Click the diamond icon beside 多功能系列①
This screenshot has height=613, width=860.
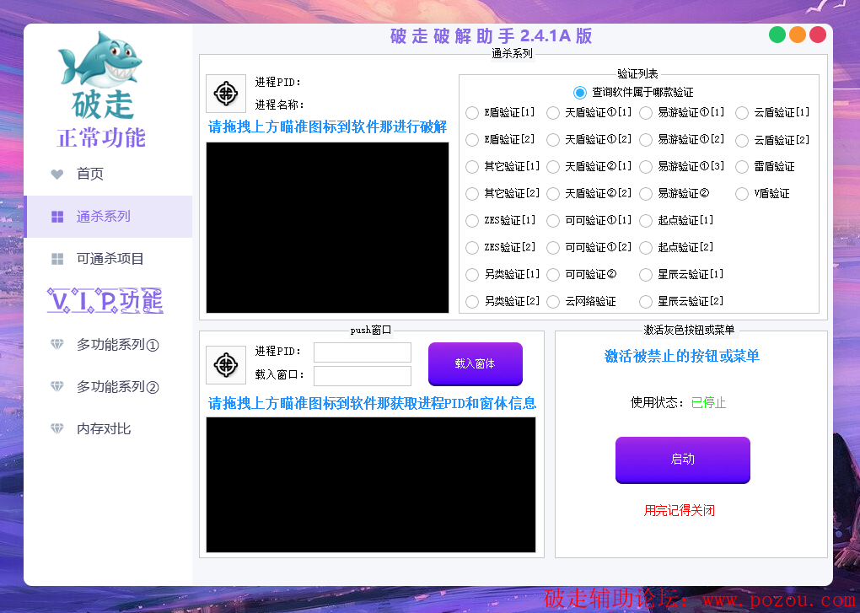tap(57, 345)
